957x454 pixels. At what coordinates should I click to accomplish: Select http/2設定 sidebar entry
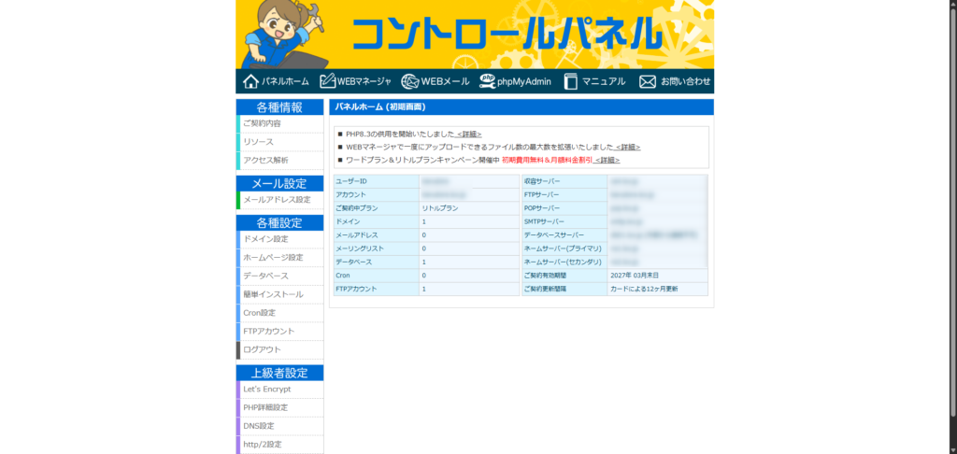click(280, 445)
